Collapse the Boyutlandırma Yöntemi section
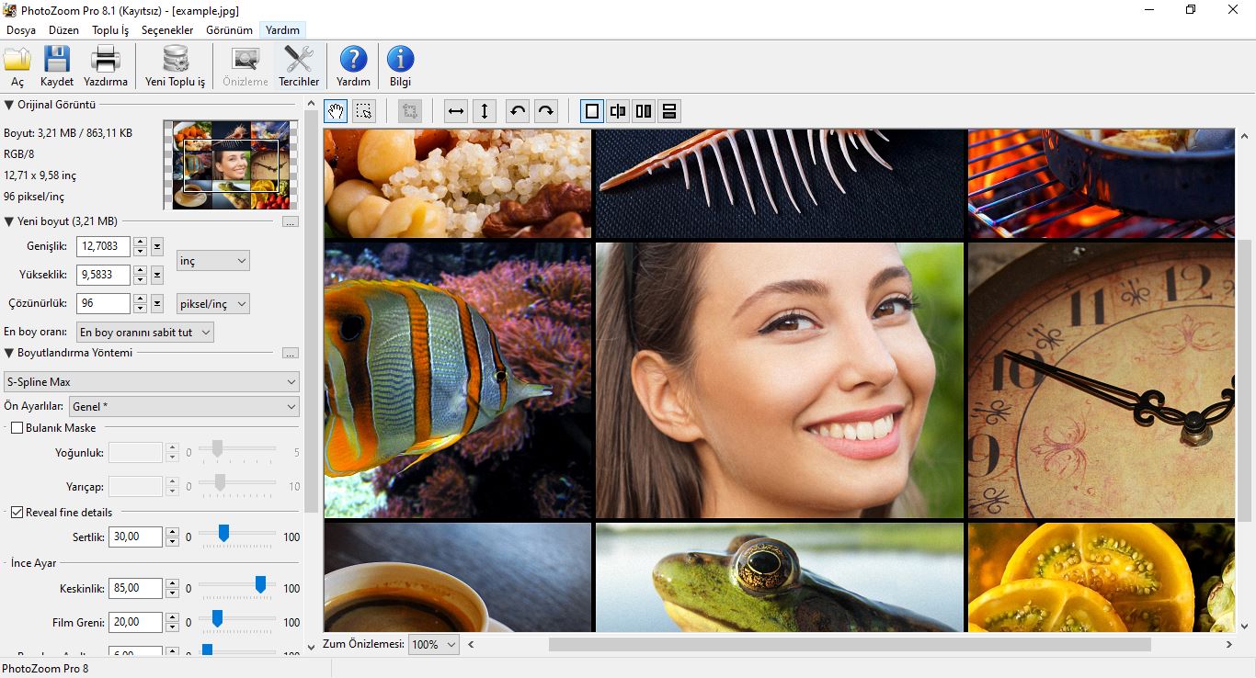The image size is (1256, 678). 9,352
